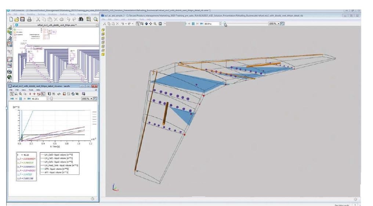Open the 1000 % speed dropdown in plot window
This screenshot has width=373, height=206.
[x=87, y=99]
